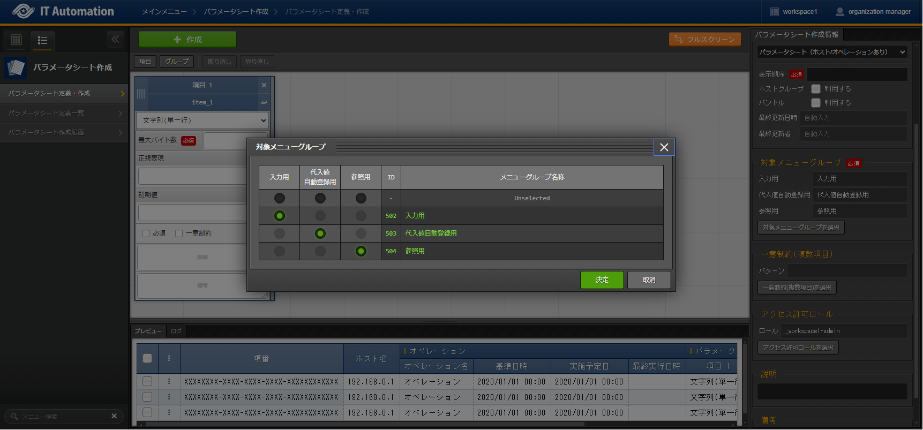
Task: Open organization manager user icon
Action: 840,12
